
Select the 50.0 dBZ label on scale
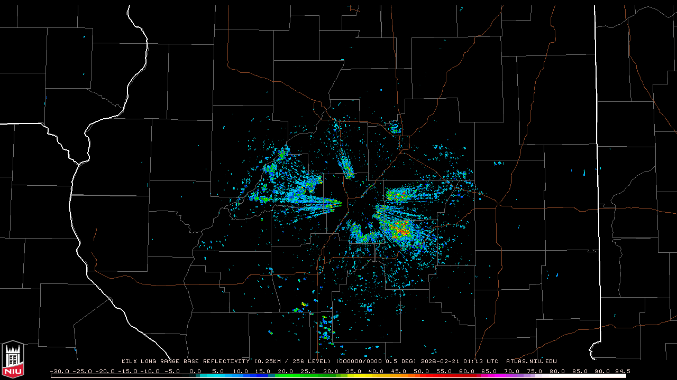tap(421, 371)
